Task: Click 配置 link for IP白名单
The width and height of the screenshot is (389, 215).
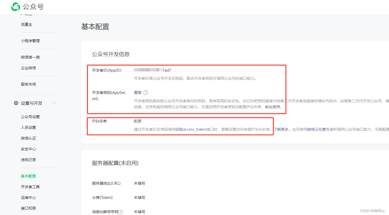Action: coord(138,121)
